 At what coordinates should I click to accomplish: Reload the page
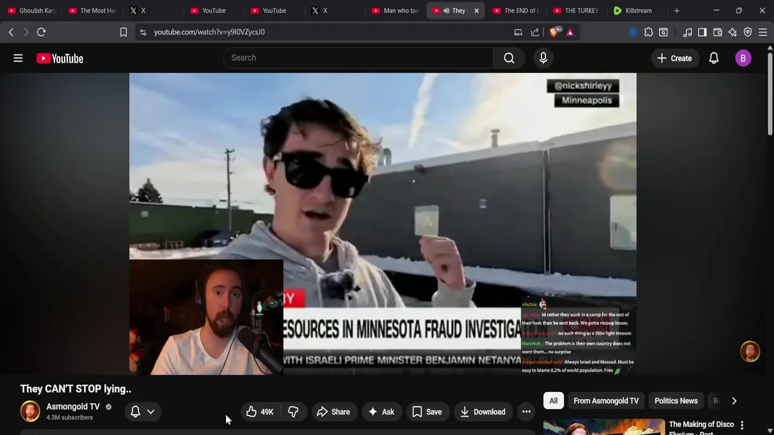[41, 32]
